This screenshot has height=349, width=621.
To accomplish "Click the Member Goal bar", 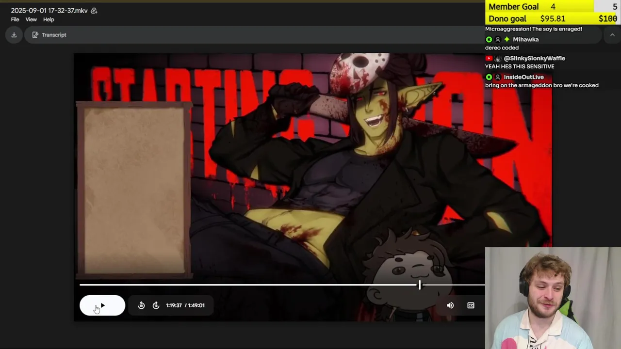I will coord(553,6).
